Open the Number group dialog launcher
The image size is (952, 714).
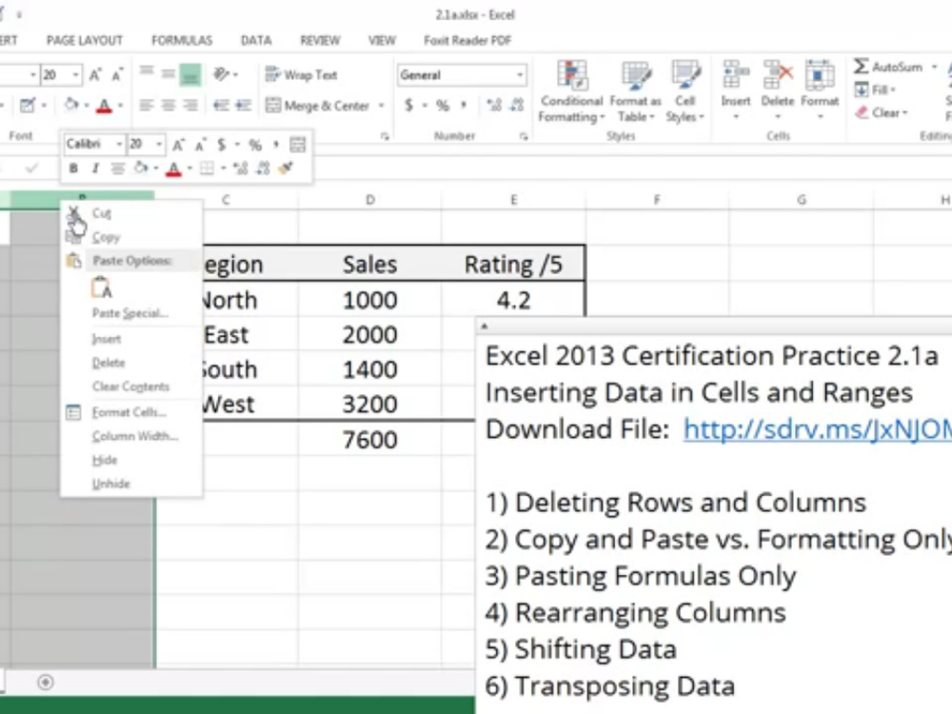pos(524,136)
